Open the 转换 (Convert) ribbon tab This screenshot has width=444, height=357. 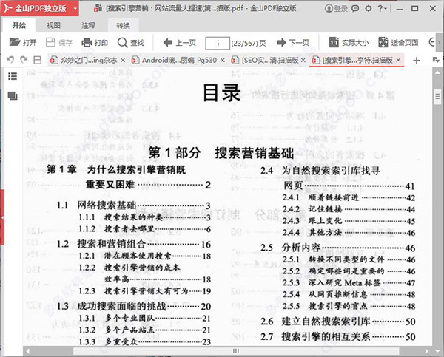[x=123, y=24]
